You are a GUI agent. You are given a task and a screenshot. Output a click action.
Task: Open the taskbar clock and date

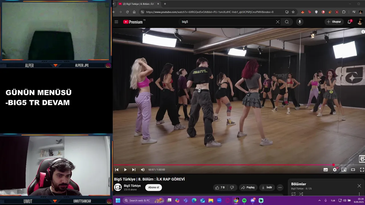359,200
